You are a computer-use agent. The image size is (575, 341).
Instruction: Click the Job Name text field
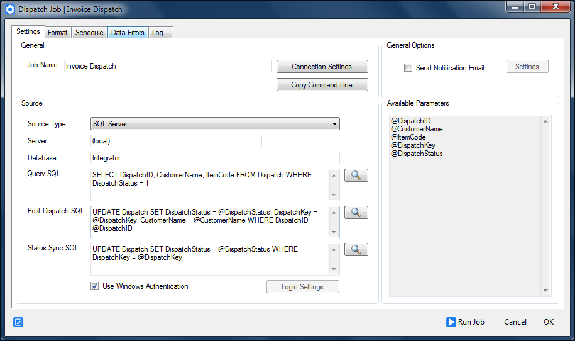click(168, 66)
